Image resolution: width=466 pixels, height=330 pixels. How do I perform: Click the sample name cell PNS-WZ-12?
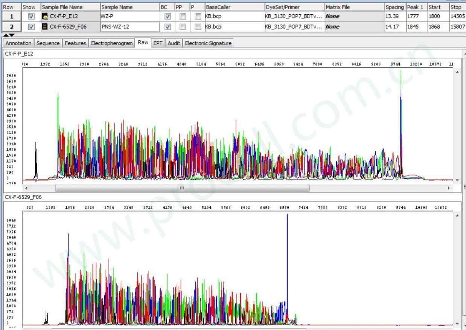click(130, 27)
